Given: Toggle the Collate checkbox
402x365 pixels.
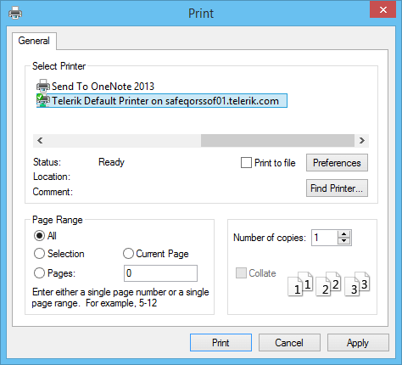Looking at the screenshot, I should click(241, 273).
